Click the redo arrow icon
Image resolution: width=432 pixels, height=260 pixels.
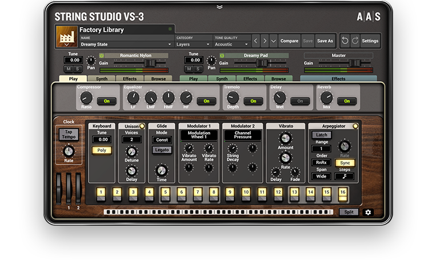355,41
